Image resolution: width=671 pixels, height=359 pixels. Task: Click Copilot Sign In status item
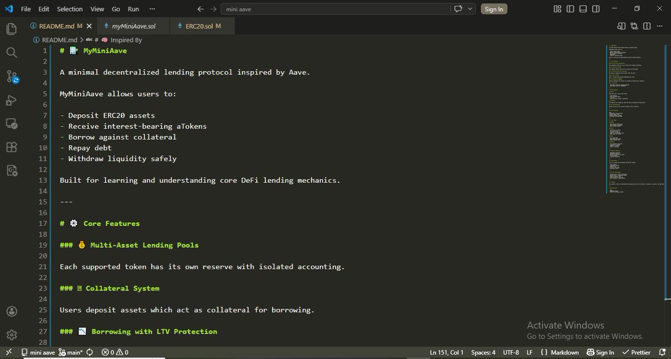pyautogui.click(x=600, y=352)
